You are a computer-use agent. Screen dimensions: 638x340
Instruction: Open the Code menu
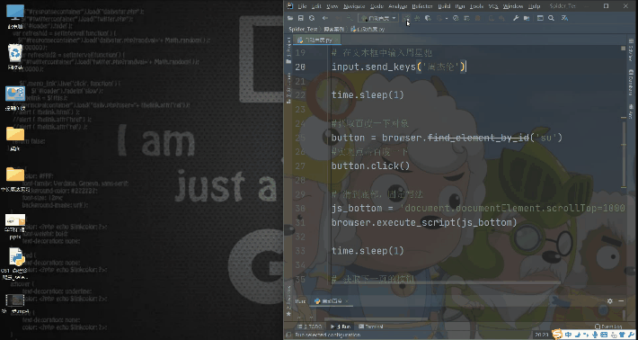pos(377,6)
